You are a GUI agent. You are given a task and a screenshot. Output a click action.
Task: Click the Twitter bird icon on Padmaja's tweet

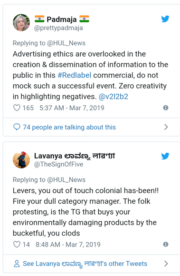[165, 19]
